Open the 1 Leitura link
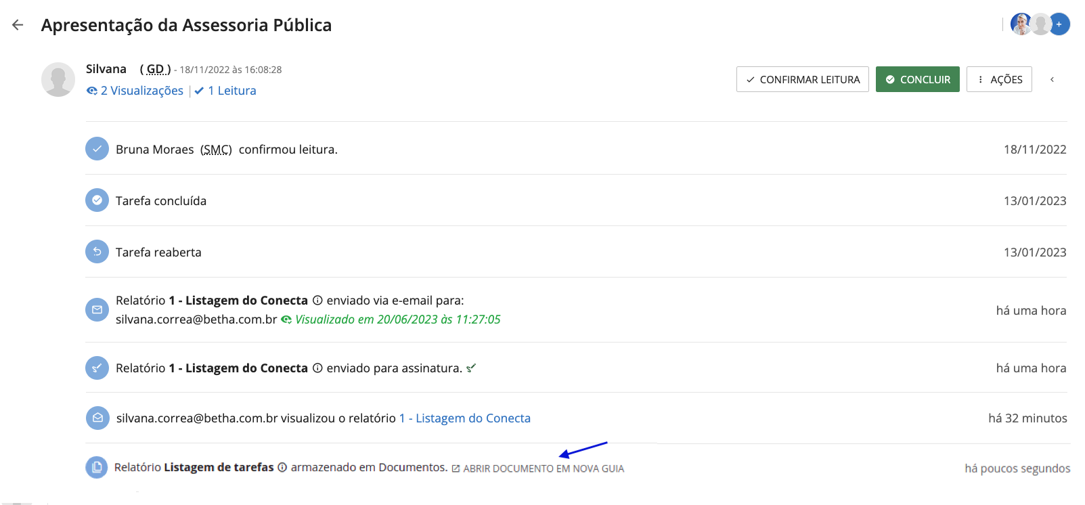Image resolution: width=1085 pixels, height=505 pixels. tap(225, 91)
